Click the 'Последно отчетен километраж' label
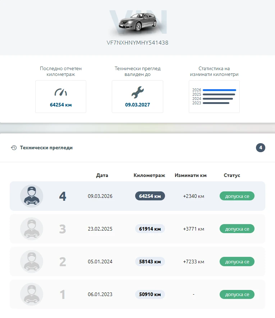 coord(61,71)
